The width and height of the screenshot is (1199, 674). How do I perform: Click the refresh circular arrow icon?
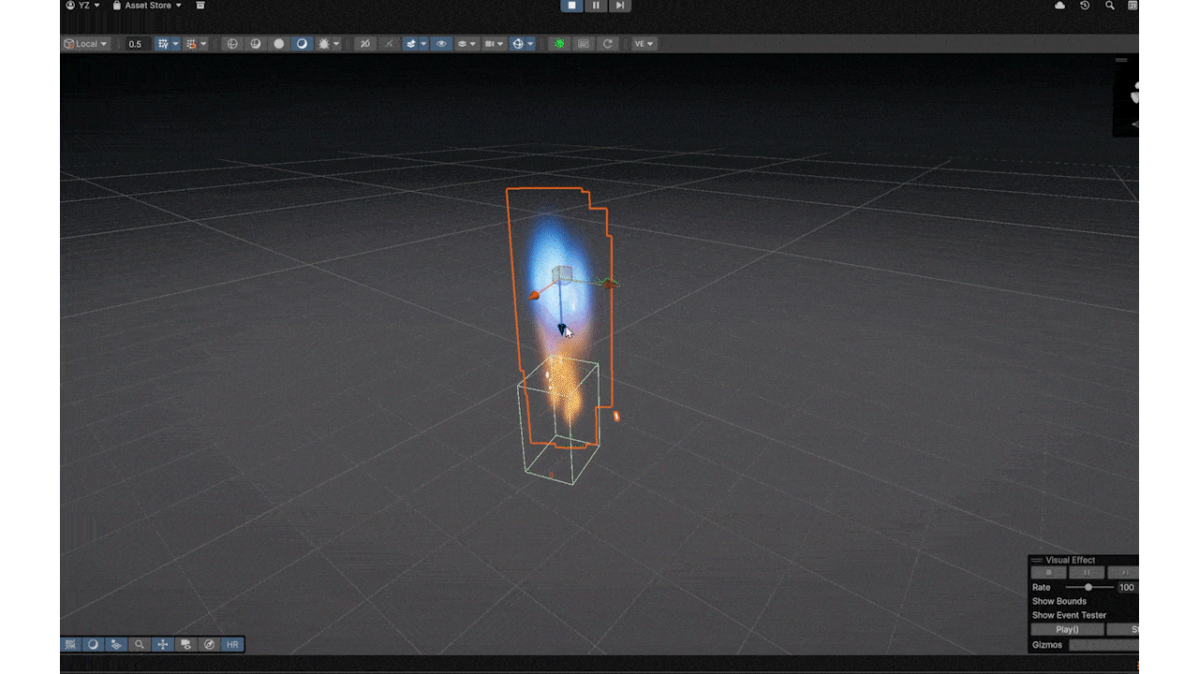point(608,44)
